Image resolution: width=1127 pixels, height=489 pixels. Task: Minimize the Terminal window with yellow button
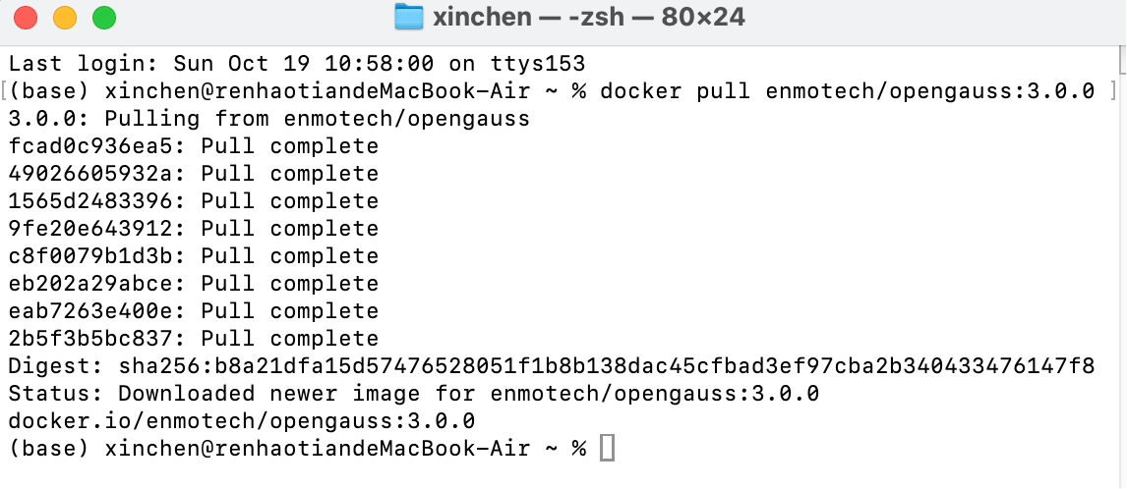(x=65, y=17)
